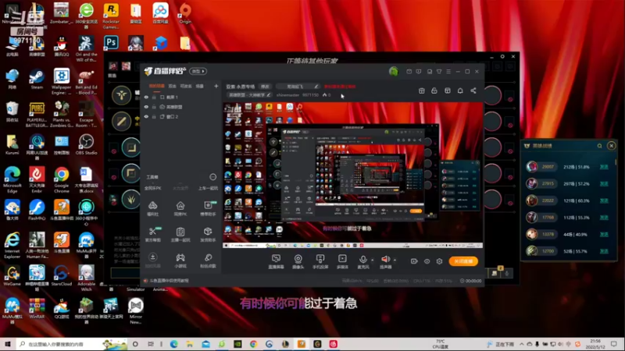Screen dimensions: 625x351
Task: Open the multimedia source tool
Action: click(342, 261)
